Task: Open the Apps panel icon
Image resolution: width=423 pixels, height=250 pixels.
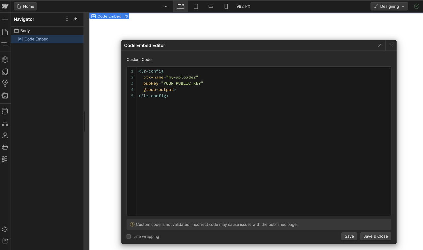Action: pos(5,159)
